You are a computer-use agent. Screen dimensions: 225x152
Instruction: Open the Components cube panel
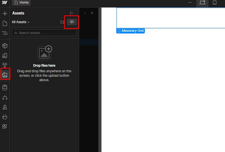click(5, 46)
